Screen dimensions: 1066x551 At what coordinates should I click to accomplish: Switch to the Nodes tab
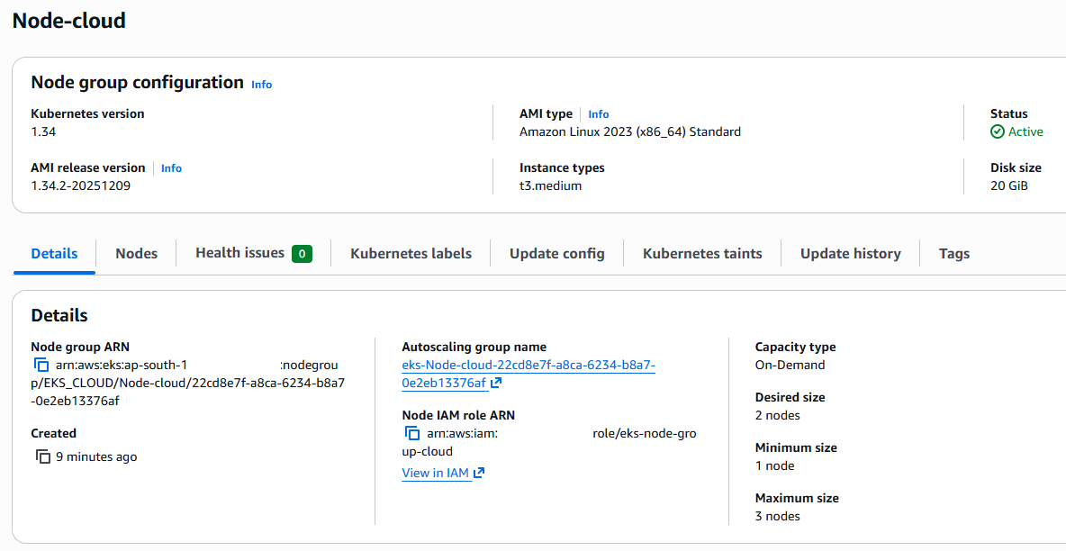(x=136, y=254)
